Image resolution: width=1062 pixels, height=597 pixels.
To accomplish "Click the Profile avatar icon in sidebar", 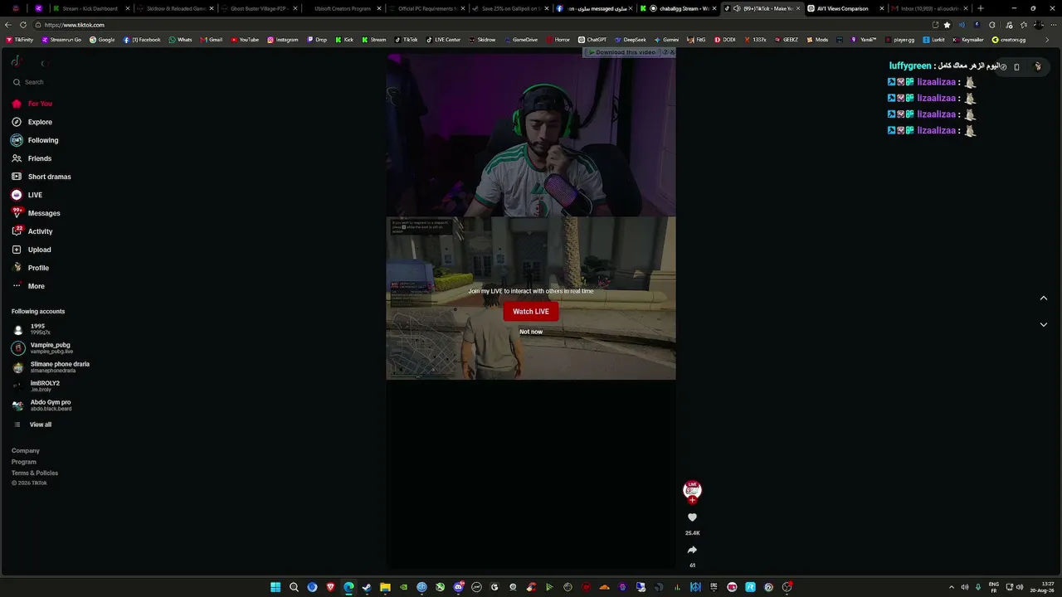I will pos(17,268).
